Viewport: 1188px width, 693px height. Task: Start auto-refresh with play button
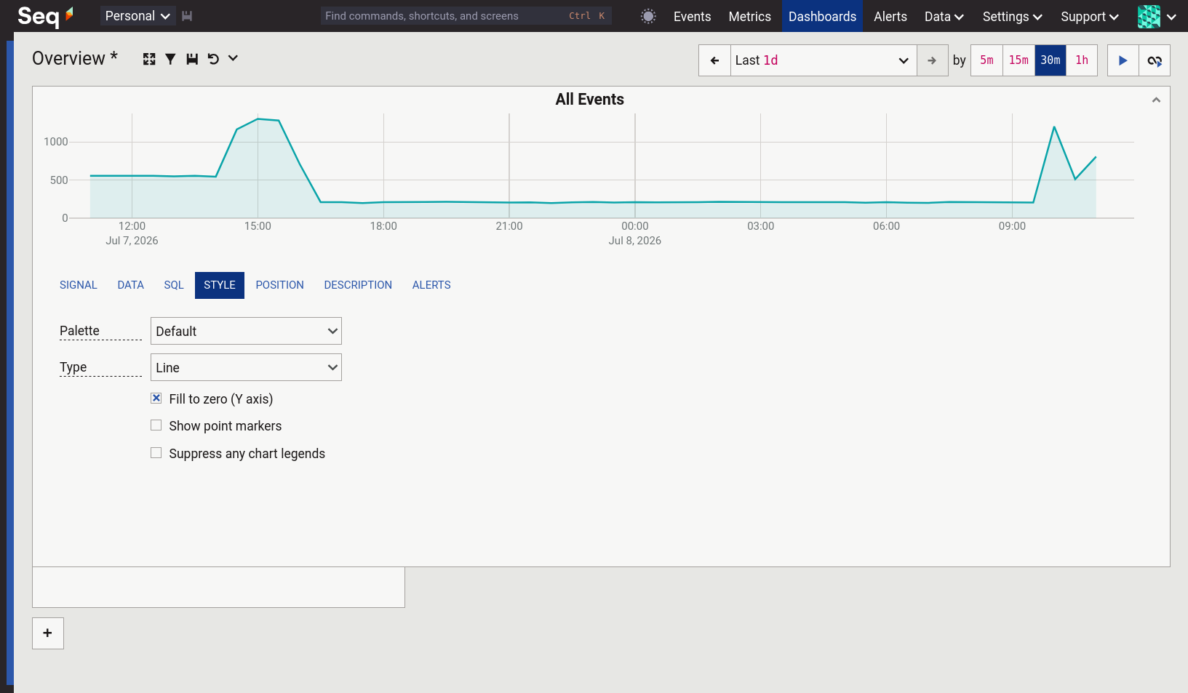click(1123, 60)
